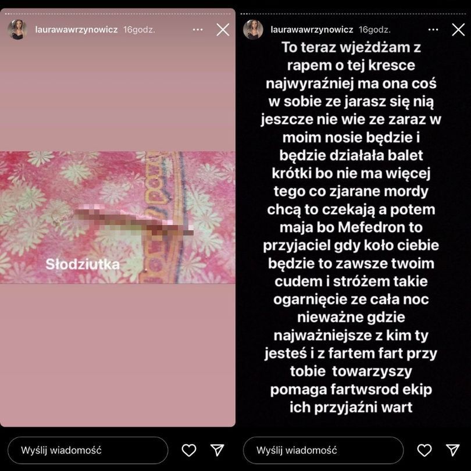This screenshot has height=471, width=471.
Task: Like the left story with heart icon
Action: (x=189, y=450)
